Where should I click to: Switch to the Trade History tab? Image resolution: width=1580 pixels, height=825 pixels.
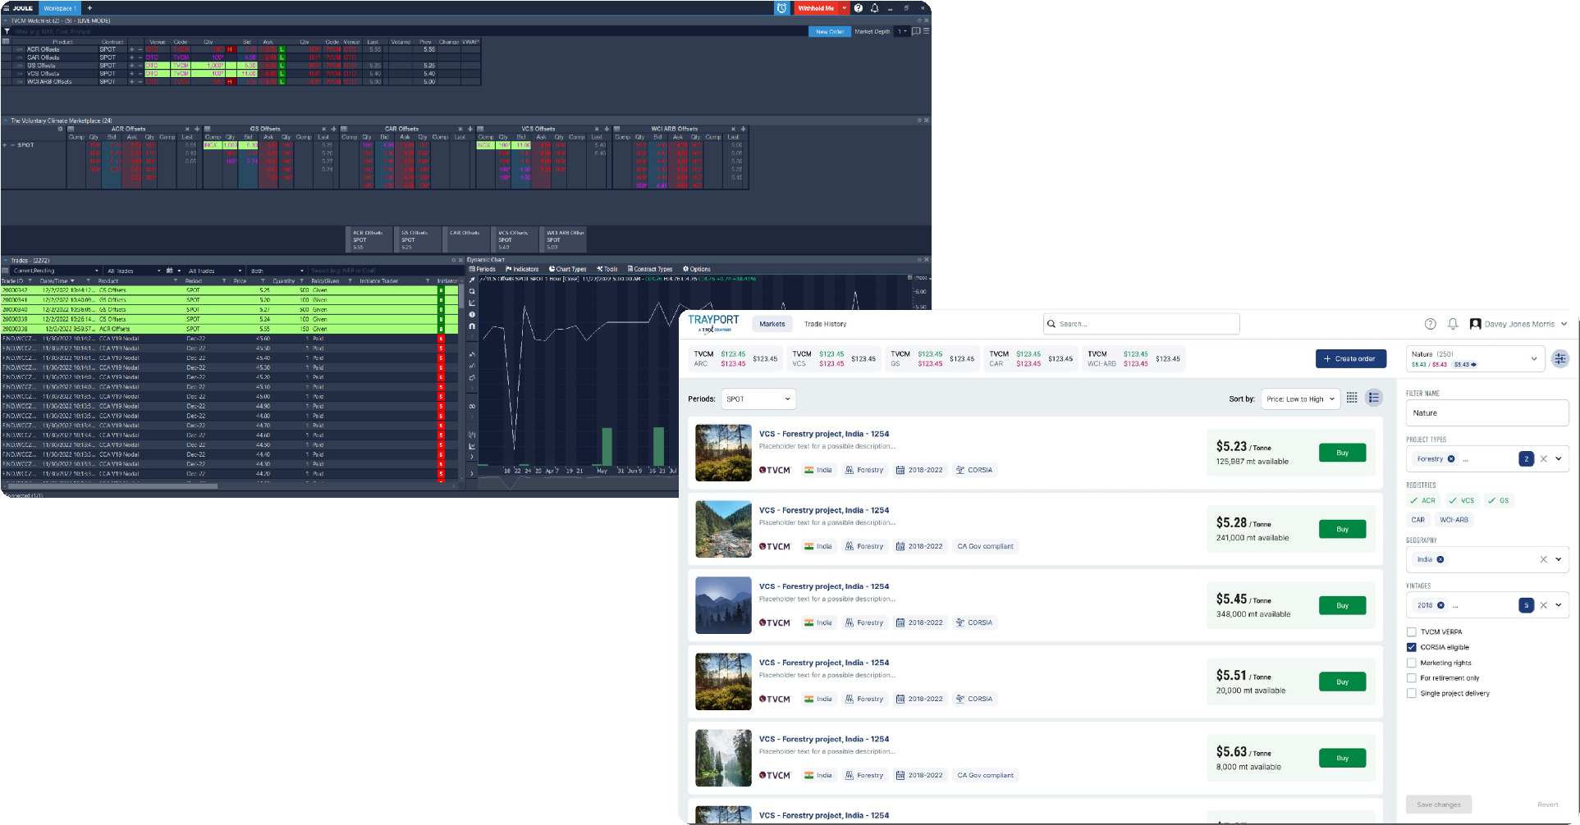[x=825, y=324]
